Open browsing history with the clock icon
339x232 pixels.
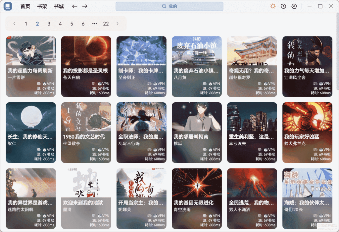[283, 6]
